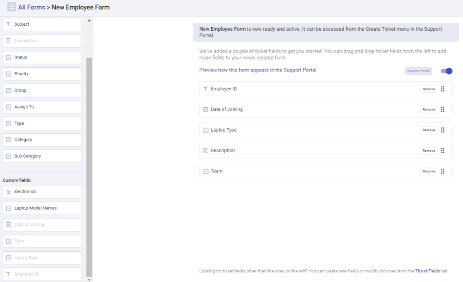
Task: Click the drag handle icon on the Team row
Action: tap(443, 171)
